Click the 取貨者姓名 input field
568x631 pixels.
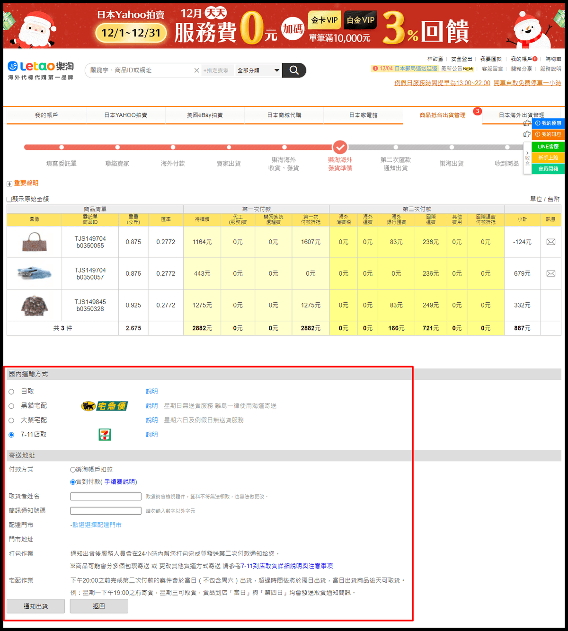pos(106,497)
